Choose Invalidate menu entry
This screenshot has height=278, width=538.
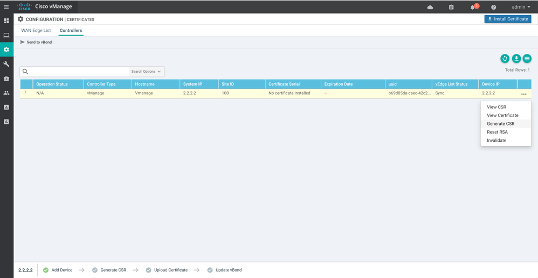506,140
